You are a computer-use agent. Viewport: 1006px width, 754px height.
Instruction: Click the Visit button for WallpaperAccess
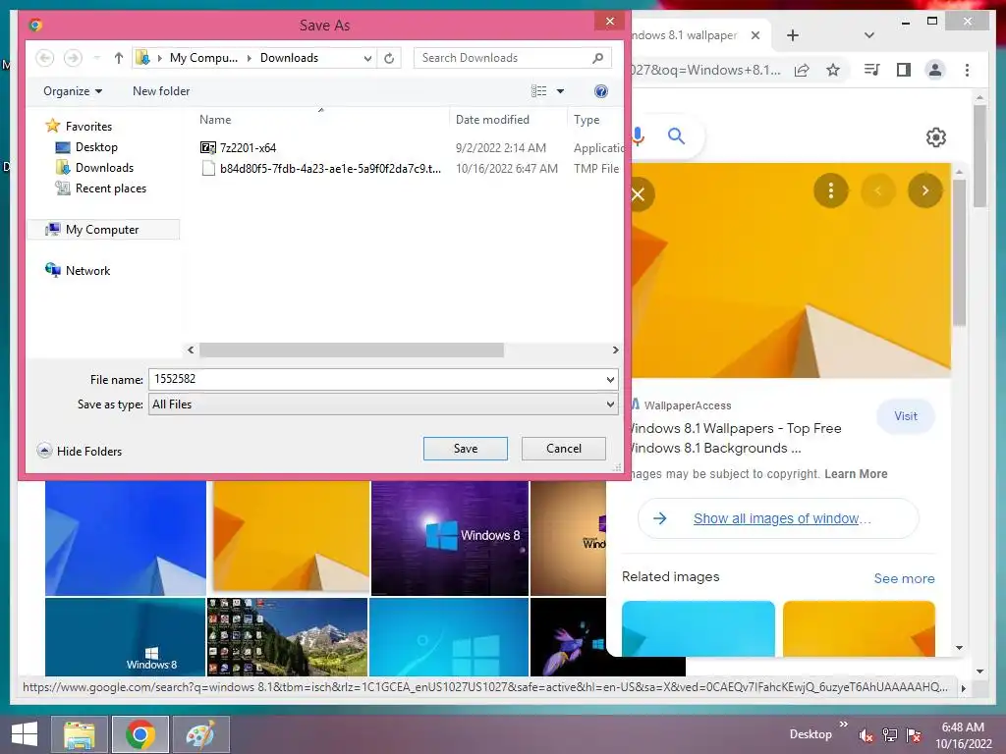click(x=905, y=416)
